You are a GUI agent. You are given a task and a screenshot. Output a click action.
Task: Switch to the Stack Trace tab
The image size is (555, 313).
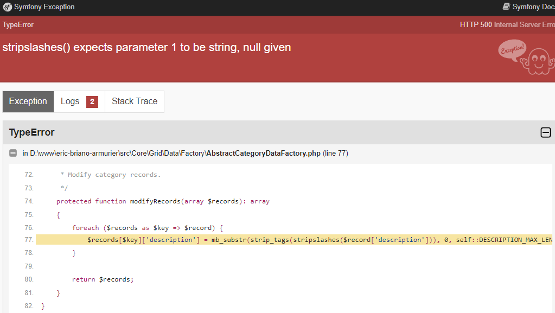tap(134, 101)
